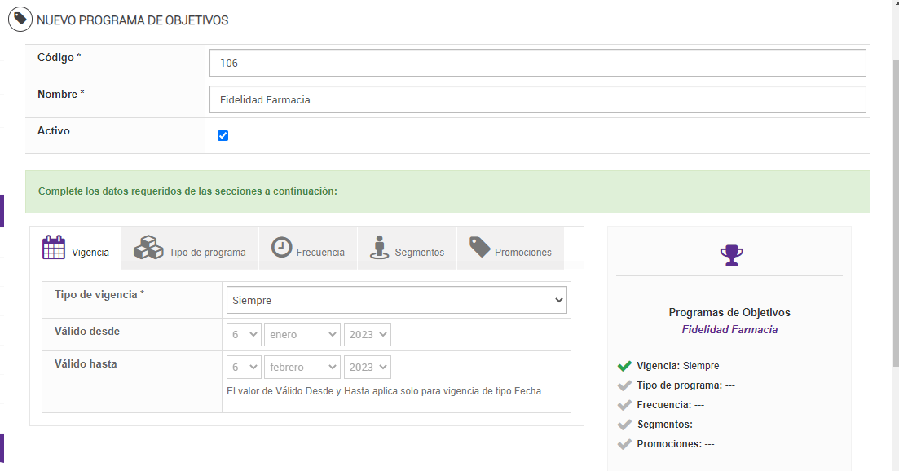Click the cubes icon for Tipo de programa

coord(148,247)
